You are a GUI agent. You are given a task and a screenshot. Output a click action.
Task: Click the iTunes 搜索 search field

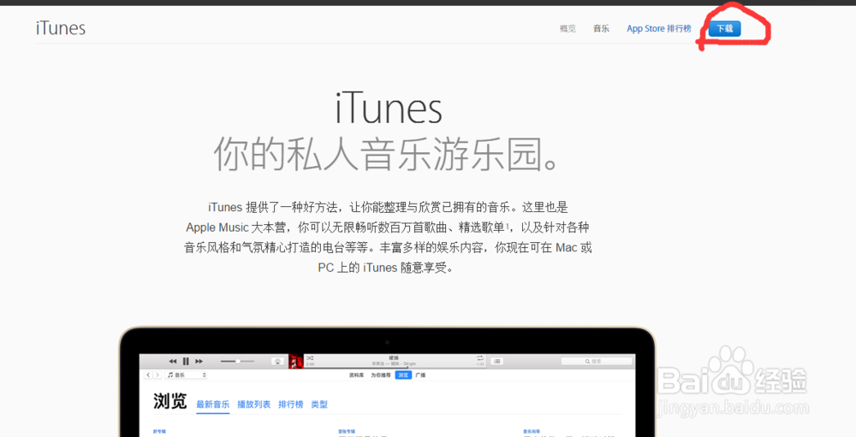pyautogui.click(x=597, y=361)
